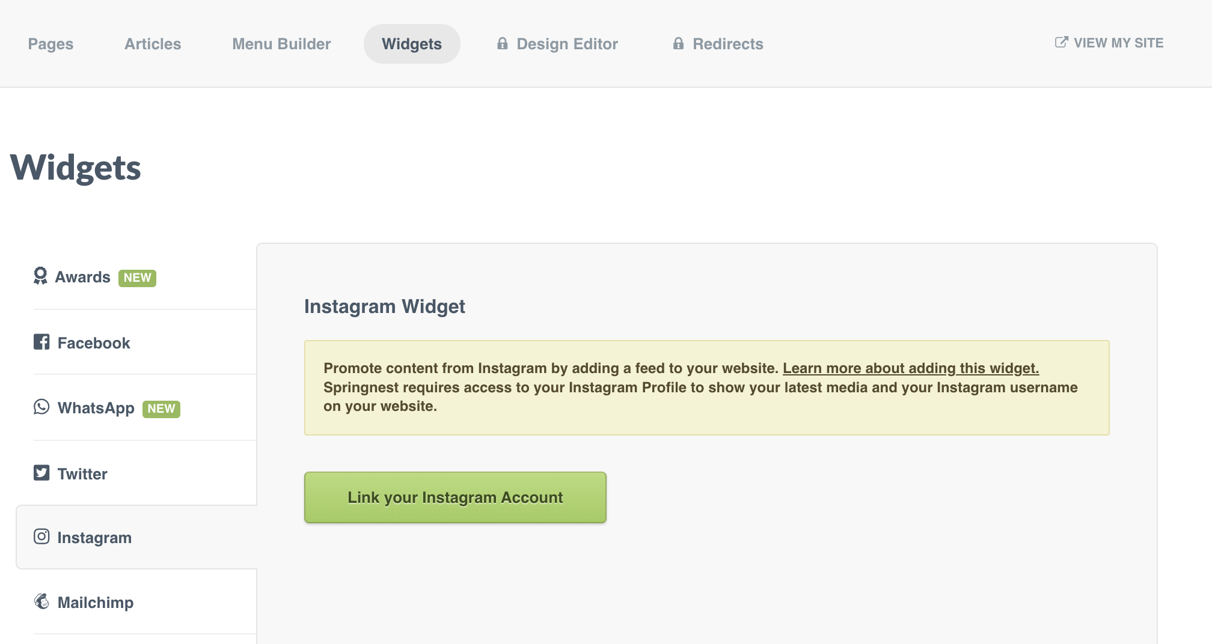Click the Instagram camera icon
Viewport: 1212px width, 644px height.
[41, 536]
